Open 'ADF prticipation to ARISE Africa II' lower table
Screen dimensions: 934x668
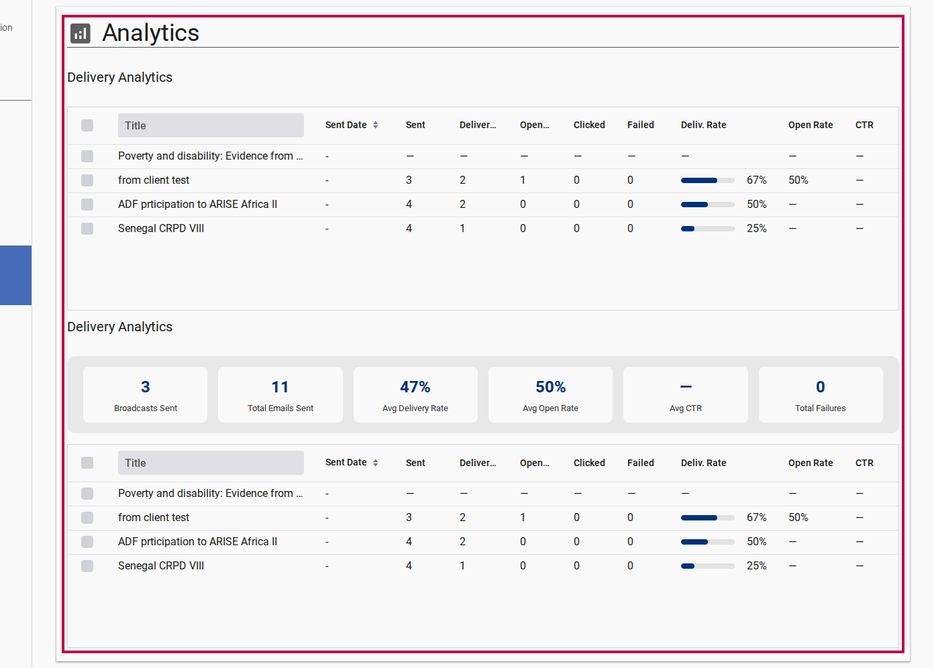click(197, 542)
